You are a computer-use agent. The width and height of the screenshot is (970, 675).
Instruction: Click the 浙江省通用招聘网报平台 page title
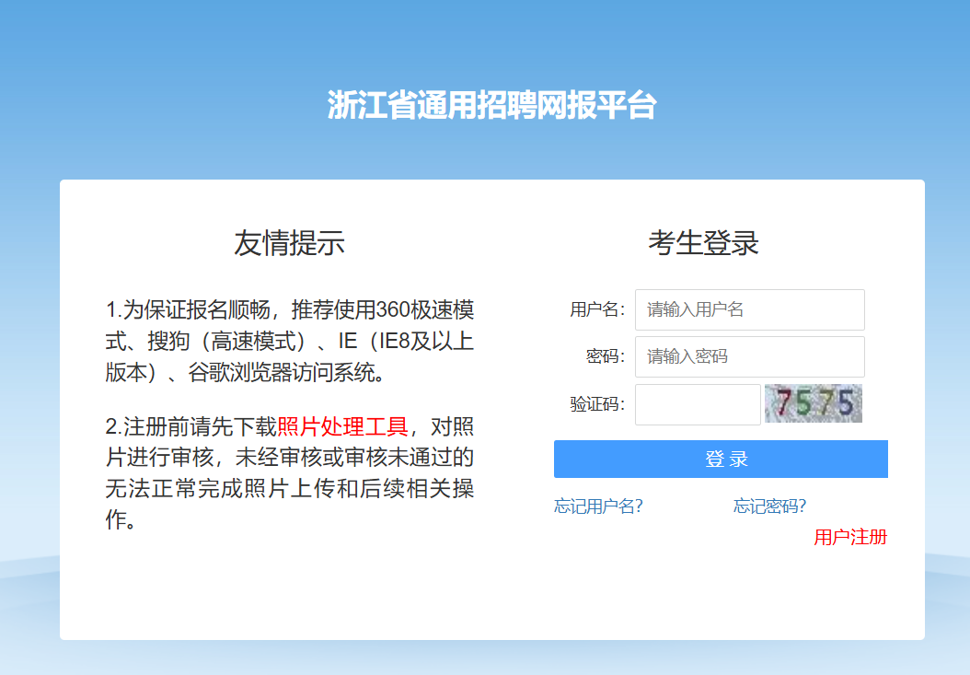[x=491, y=105]
